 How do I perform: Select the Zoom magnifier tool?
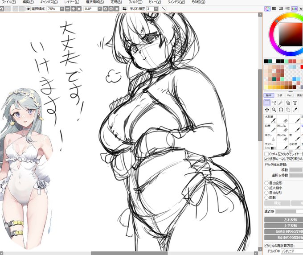[274, 110]
